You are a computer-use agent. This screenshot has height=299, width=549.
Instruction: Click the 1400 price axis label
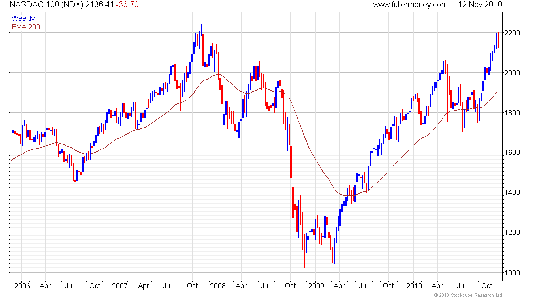512,192
